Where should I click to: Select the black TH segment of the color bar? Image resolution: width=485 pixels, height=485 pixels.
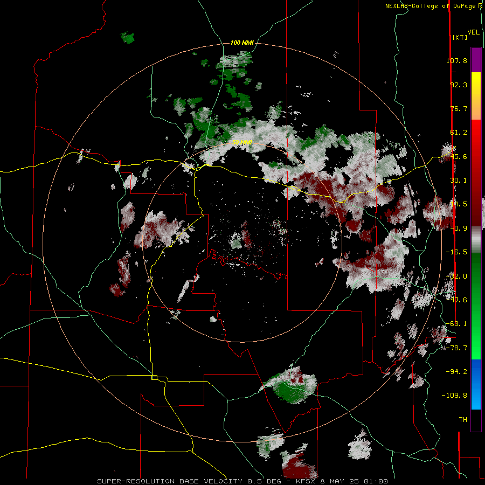476,420
